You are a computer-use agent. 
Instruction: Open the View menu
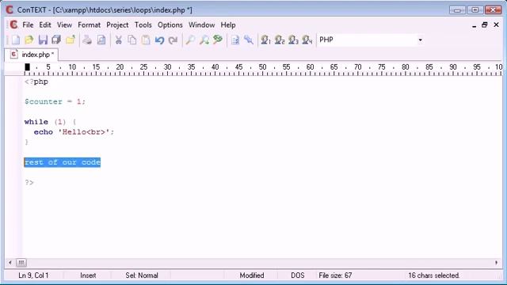[x=64, y=25]
